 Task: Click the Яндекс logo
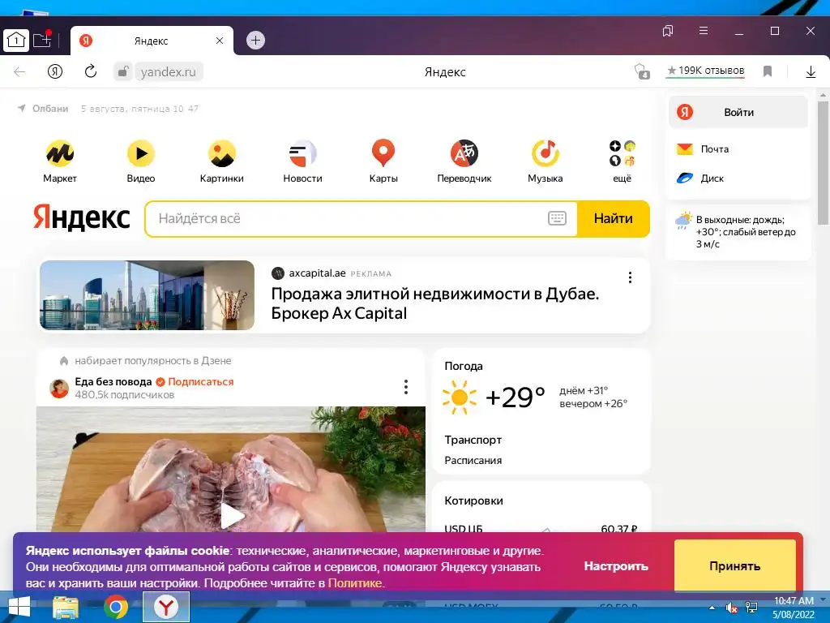tap(82, 217)
